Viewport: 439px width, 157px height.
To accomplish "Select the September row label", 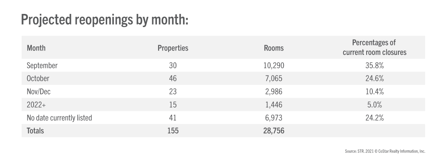I will pyautogui.click(x=42, y=66).
